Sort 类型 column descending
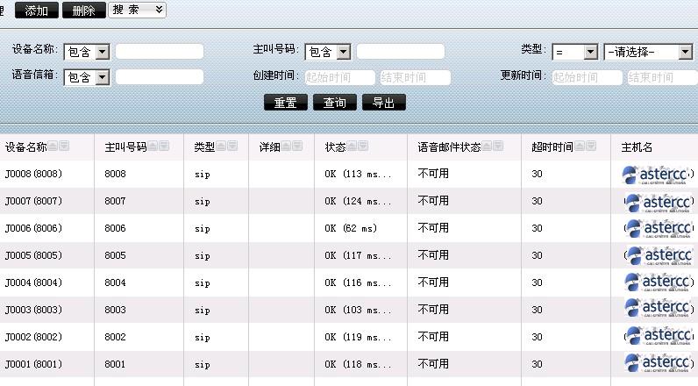 (232, 146)
